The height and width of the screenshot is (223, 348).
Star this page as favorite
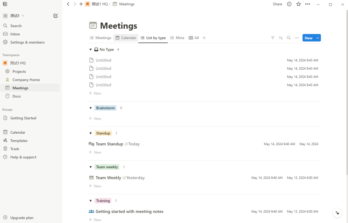pyautogui.click(x=298, y=4)
